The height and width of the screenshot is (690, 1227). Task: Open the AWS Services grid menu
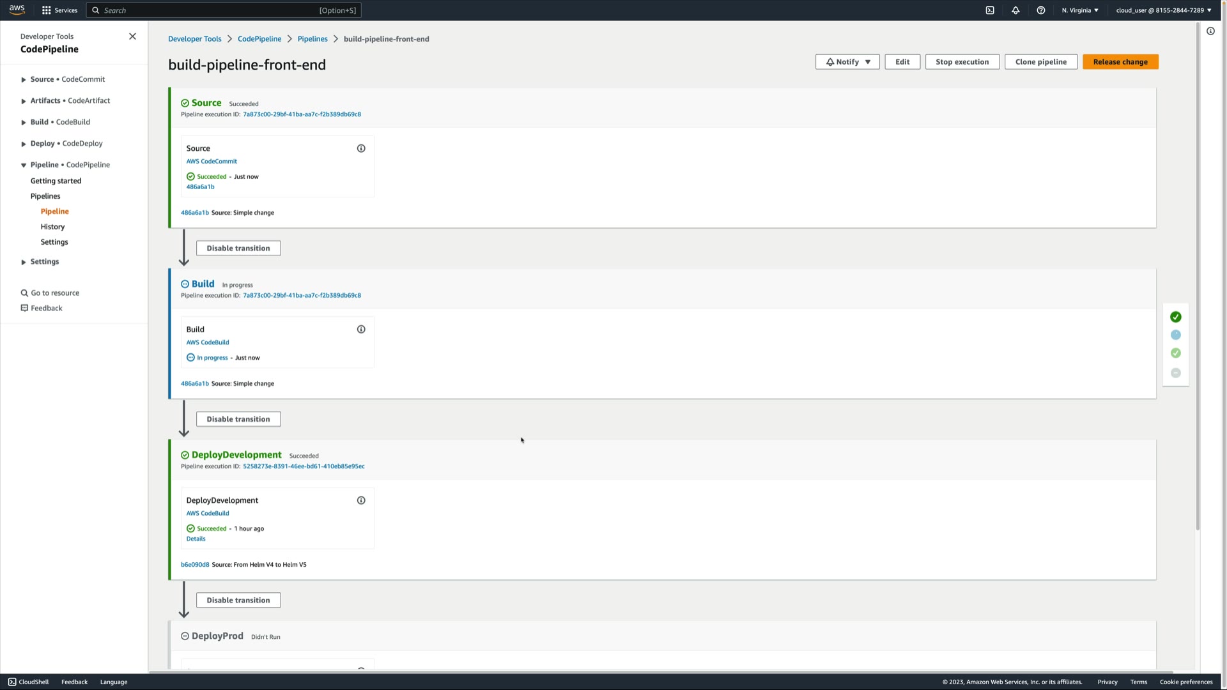tap(46, 10)
